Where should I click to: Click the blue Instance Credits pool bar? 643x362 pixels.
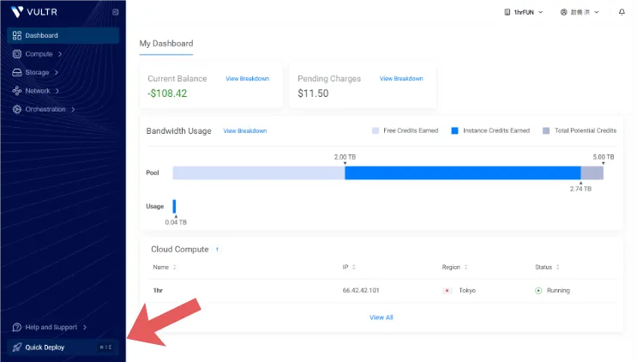463,172
